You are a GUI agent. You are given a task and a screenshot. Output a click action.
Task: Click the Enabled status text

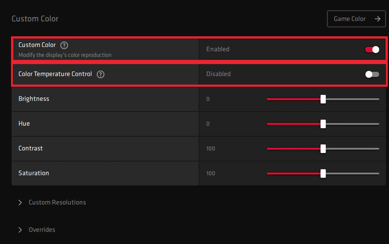click(x=218, y=49)
